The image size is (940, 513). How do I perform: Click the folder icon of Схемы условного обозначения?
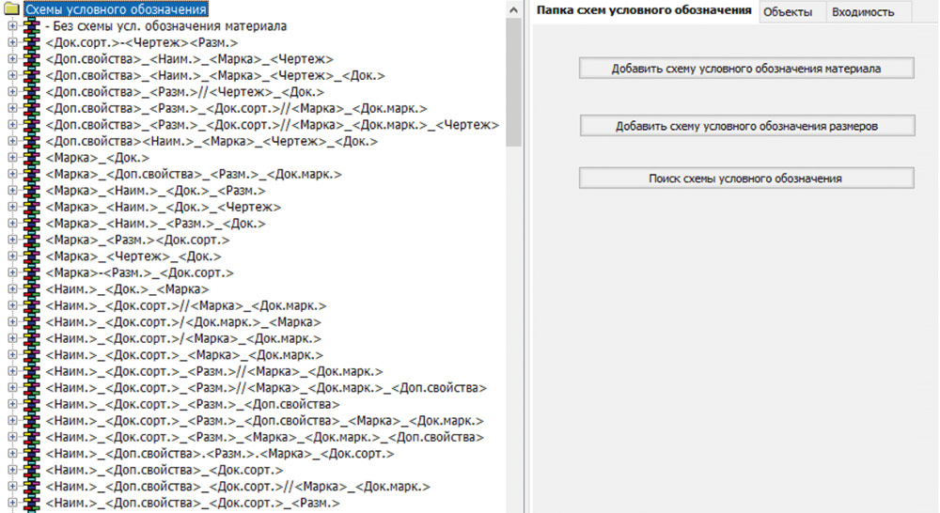12,9
